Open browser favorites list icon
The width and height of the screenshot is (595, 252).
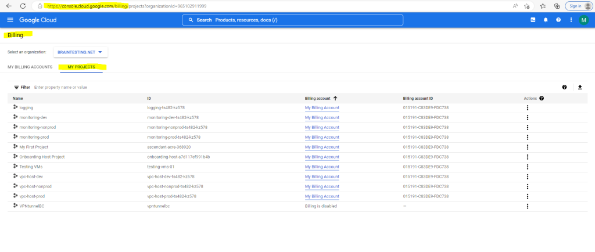tap(543, 6)
